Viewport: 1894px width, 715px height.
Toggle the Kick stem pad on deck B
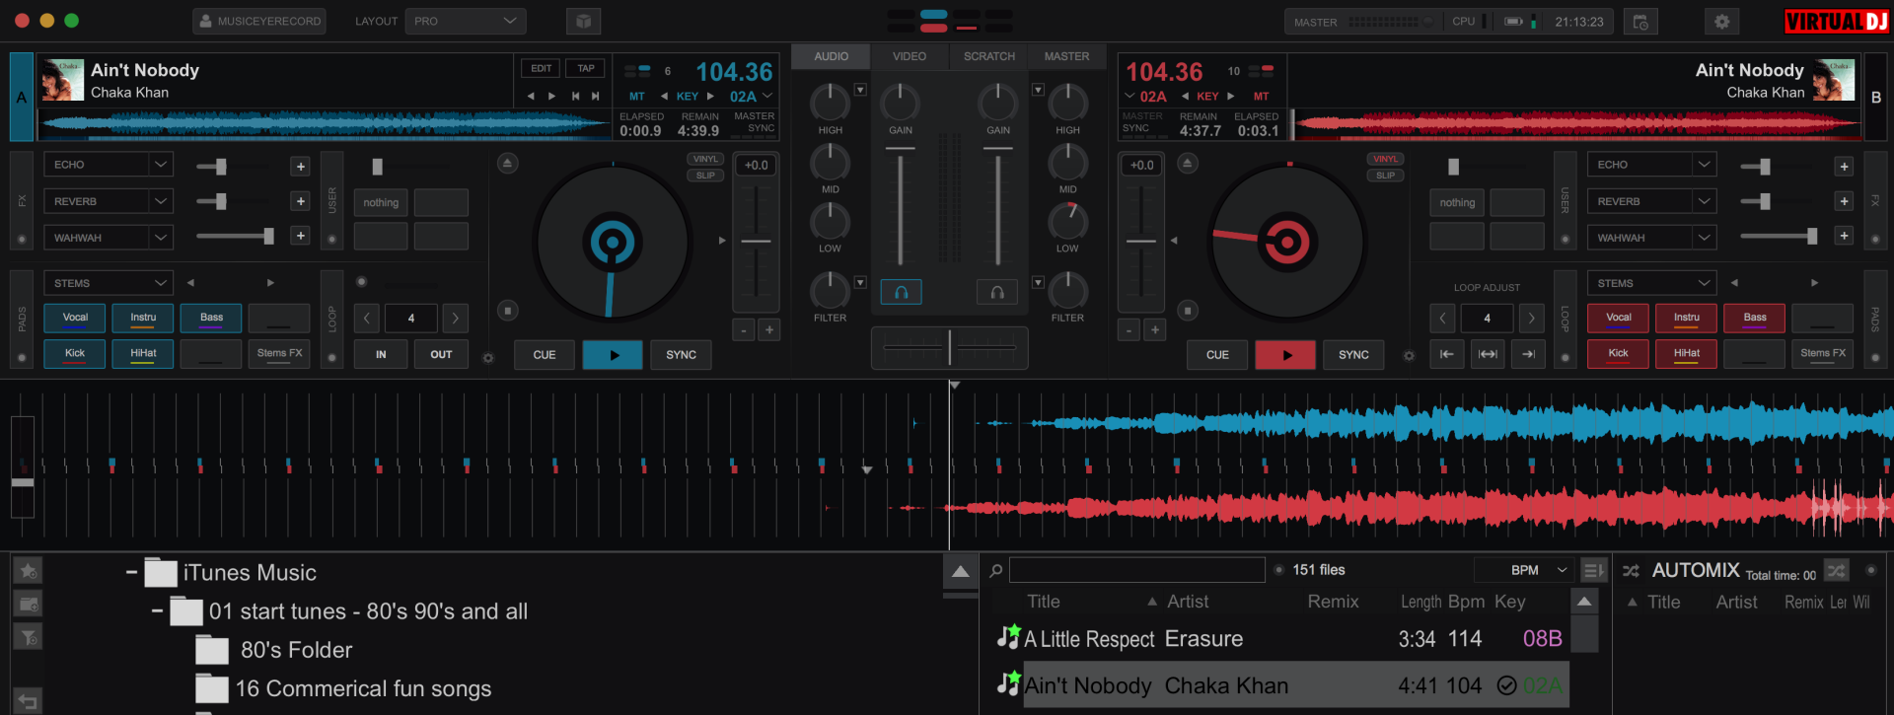click(x=1618, y=353)
